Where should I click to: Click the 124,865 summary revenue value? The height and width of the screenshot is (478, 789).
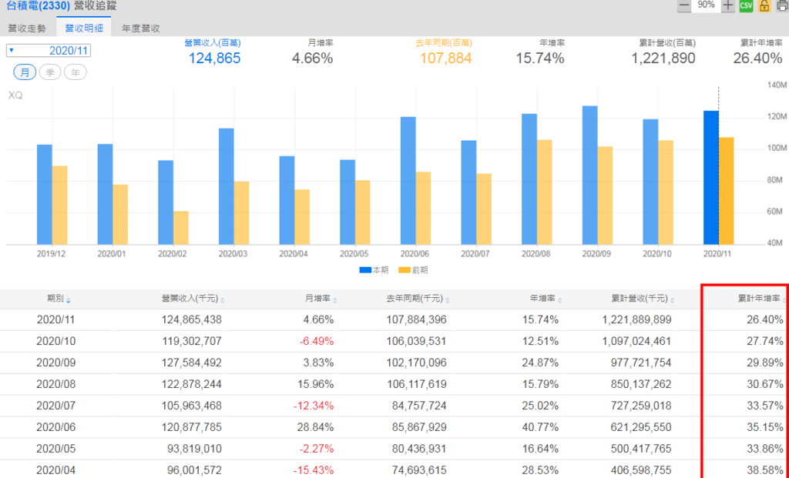[214, 58]
